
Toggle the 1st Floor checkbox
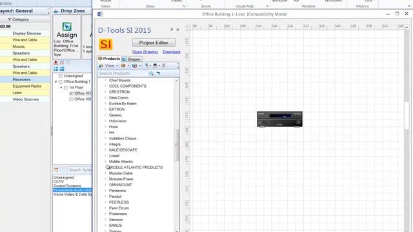coord(66,88)
